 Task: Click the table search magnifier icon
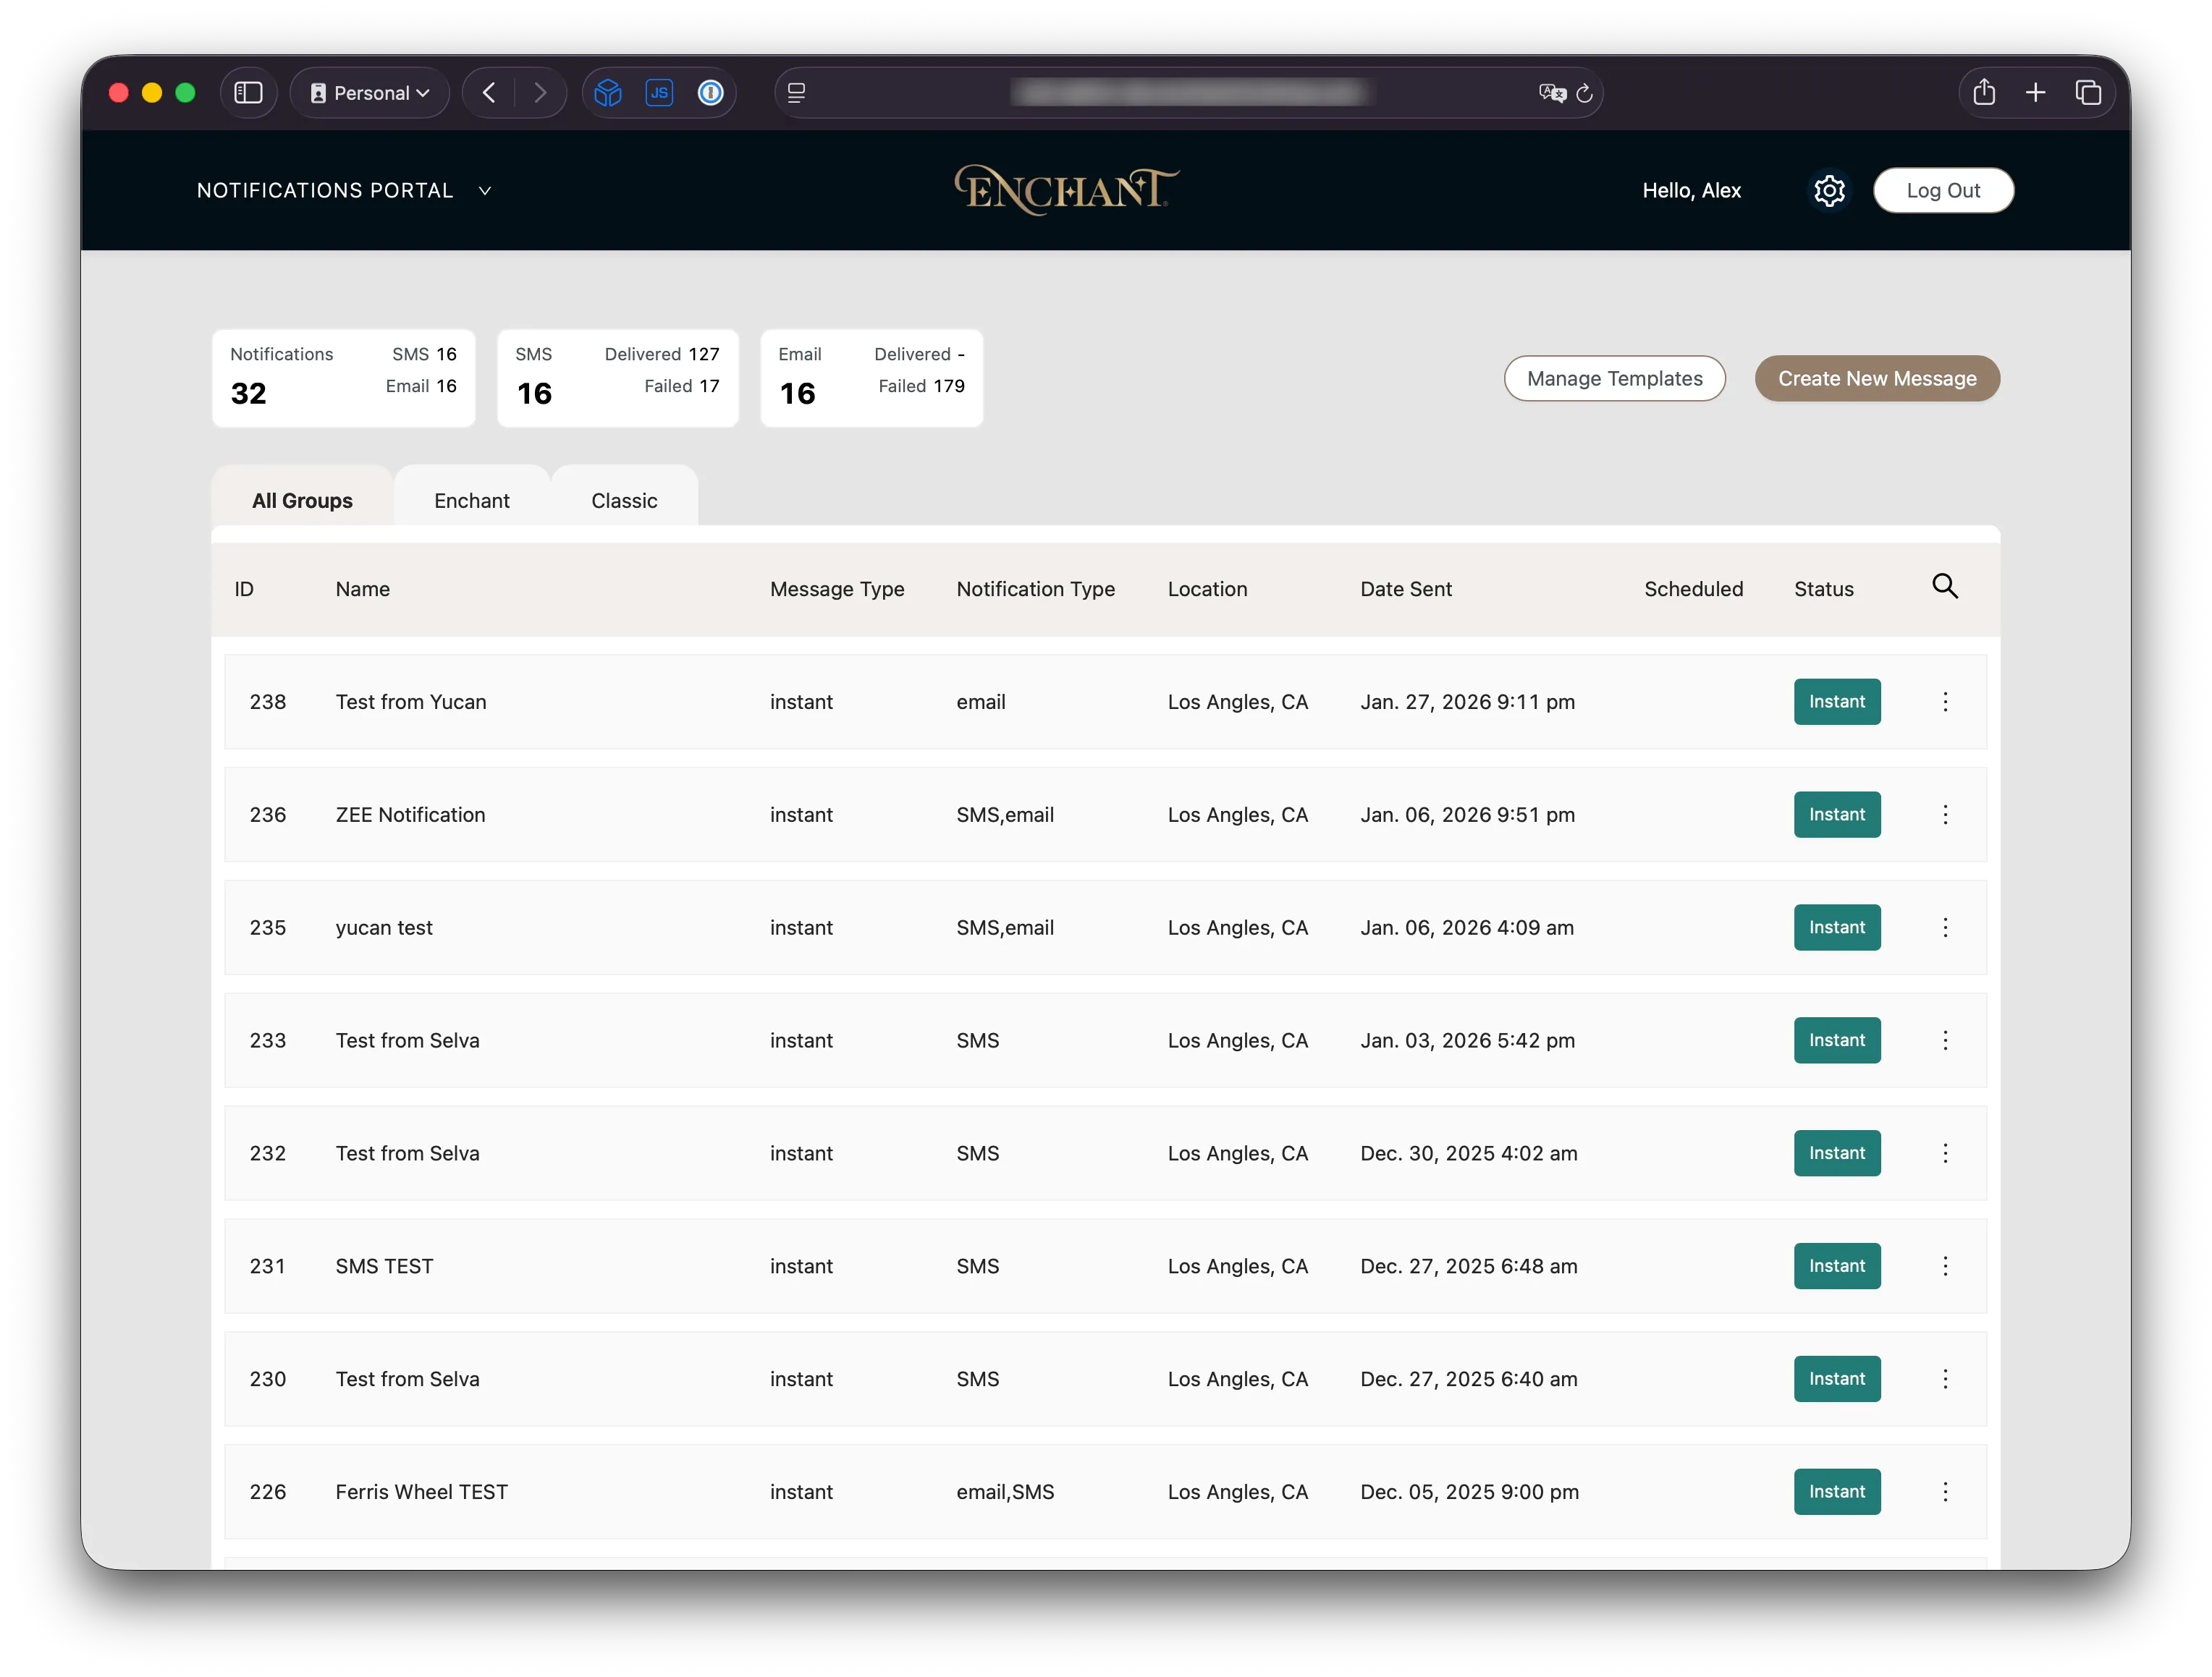[x=1944, y=587]
